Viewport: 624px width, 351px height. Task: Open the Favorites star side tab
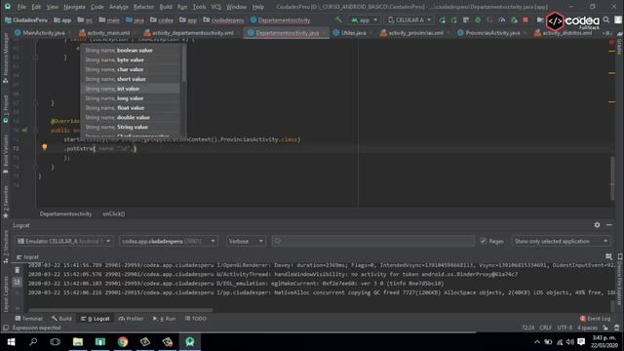point(6,203)
